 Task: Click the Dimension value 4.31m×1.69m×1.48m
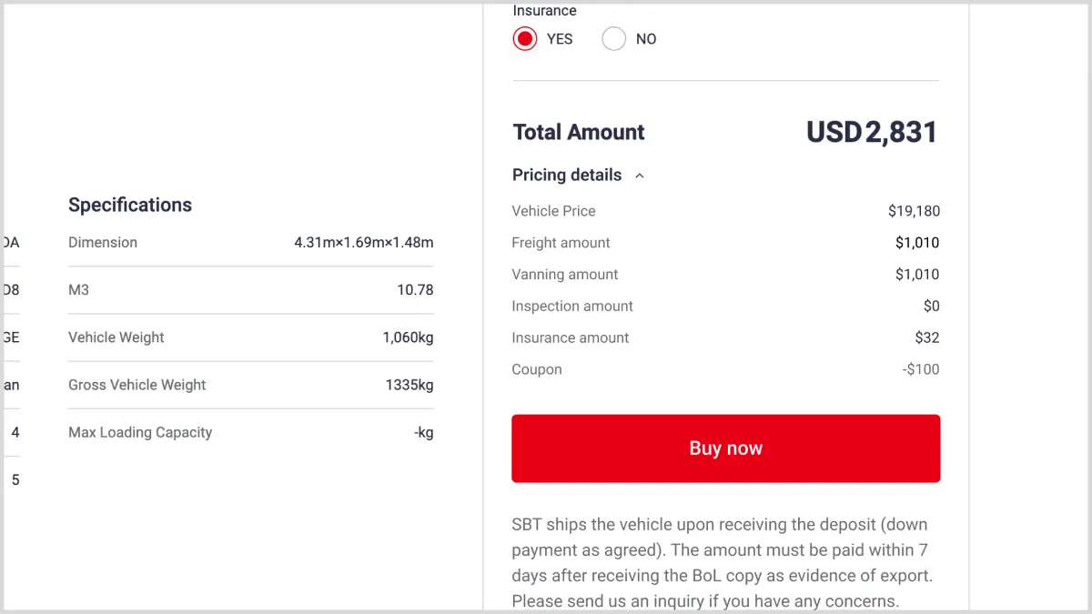click(363, 243)
